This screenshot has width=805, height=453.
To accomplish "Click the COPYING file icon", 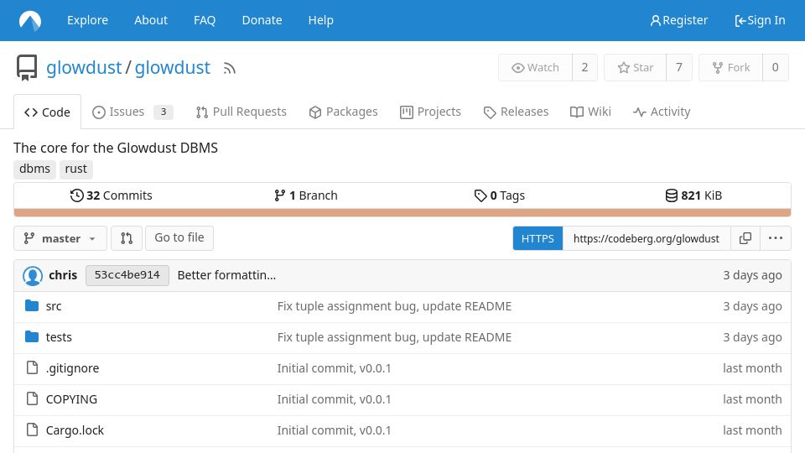I will click(x=32, y=398).
